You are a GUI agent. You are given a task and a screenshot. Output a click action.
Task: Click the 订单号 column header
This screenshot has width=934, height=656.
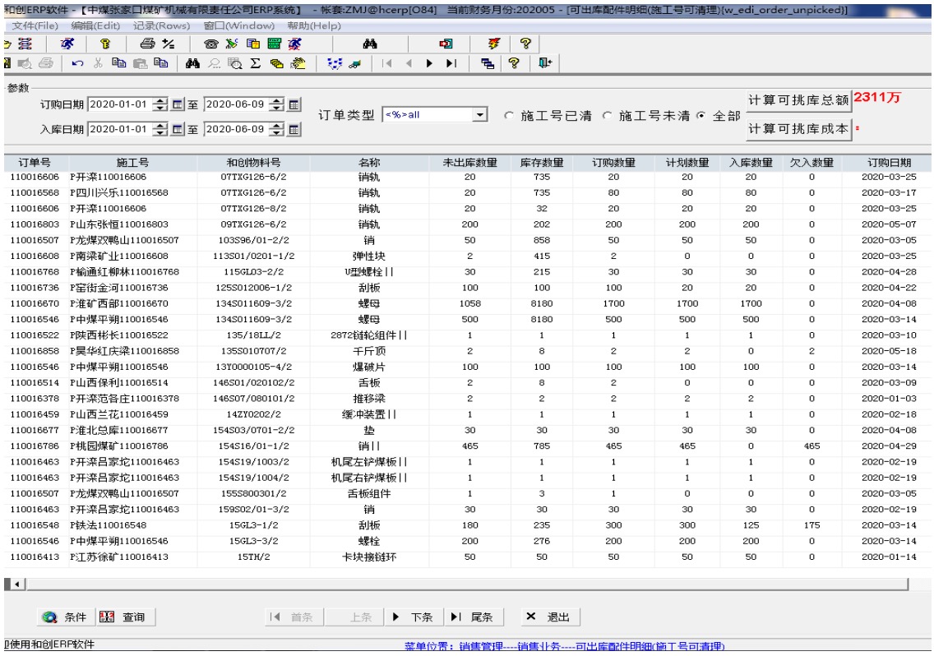[x=35, y=163]
